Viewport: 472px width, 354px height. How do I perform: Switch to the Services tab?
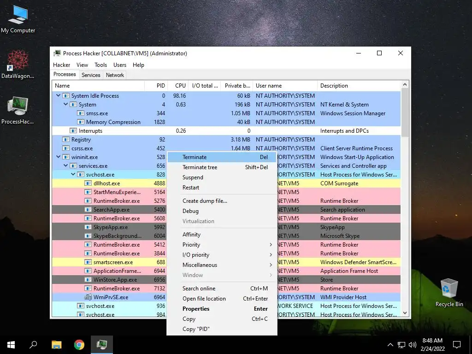[91, 75]
